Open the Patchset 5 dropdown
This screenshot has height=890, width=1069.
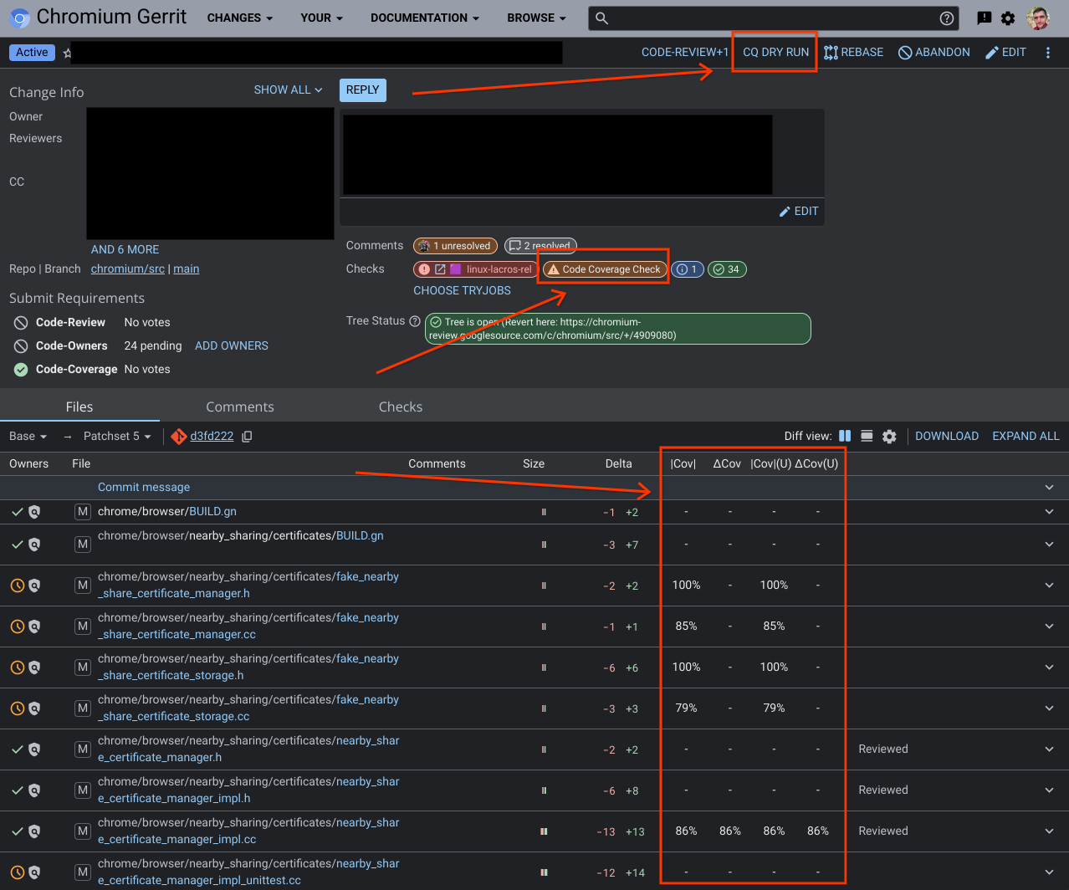(117, 436)
